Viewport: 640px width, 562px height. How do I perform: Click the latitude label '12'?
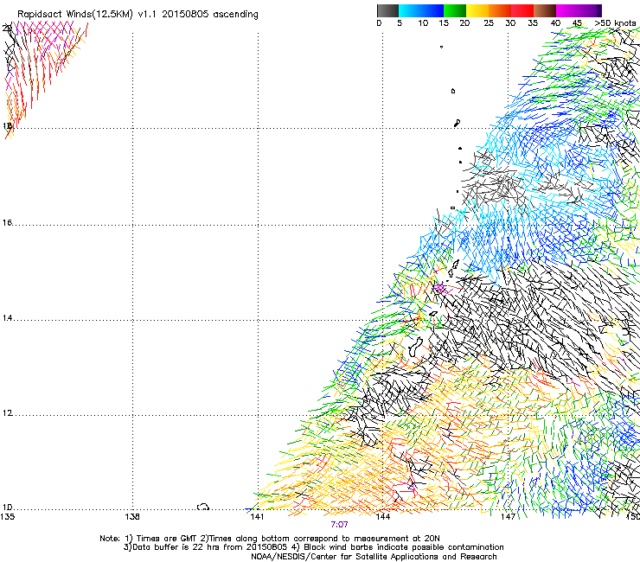click(7, 413)
